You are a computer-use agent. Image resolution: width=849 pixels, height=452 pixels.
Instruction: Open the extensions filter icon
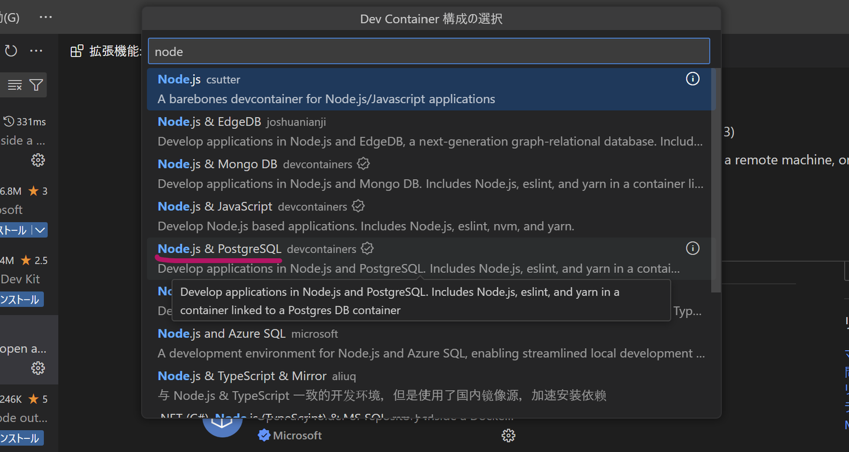pyautogui.click(x=36, y=85)
